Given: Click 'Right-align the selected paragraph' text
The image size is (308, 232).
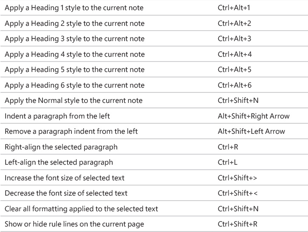Looking at the screenshot, I should pyautogui.click(x=61, y=147).
